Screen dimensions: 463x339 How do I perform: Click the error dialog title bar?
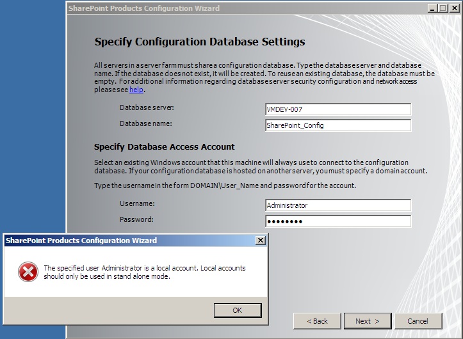click(x=129, y=240)
